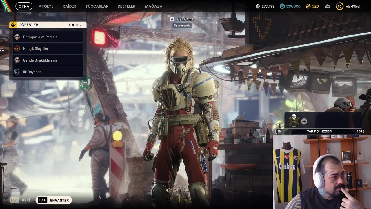
Task: Open the Geride Bıraktıklarımız quest
Action: point(48,60)
